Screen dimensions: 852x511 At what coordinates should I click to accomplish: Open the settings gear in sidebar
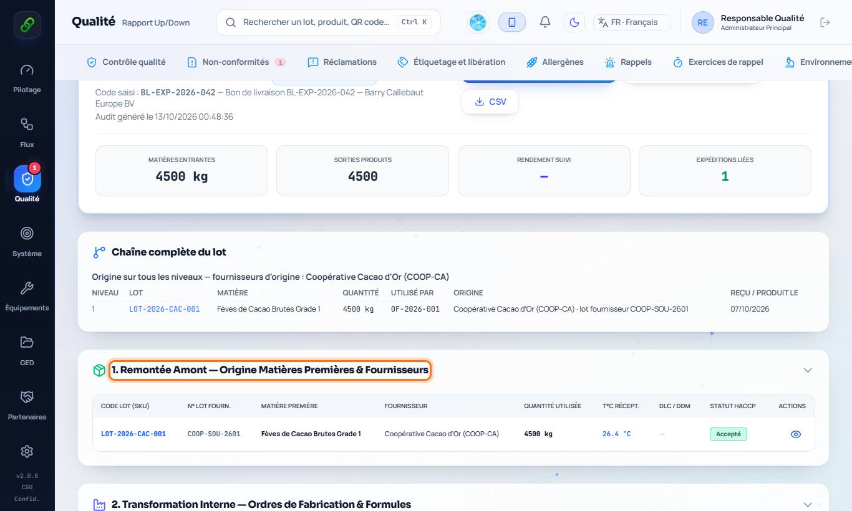tap(27, 451)
